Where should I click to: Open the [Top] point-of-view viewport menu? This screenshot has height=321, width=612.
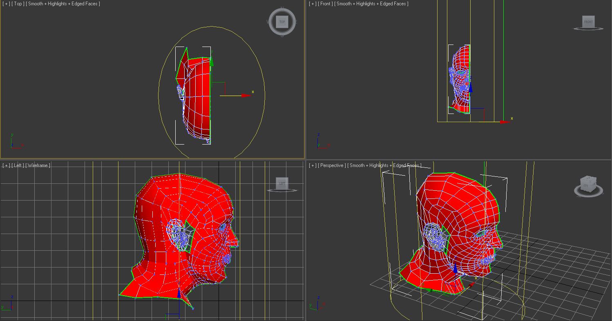[x=18, y=4]
